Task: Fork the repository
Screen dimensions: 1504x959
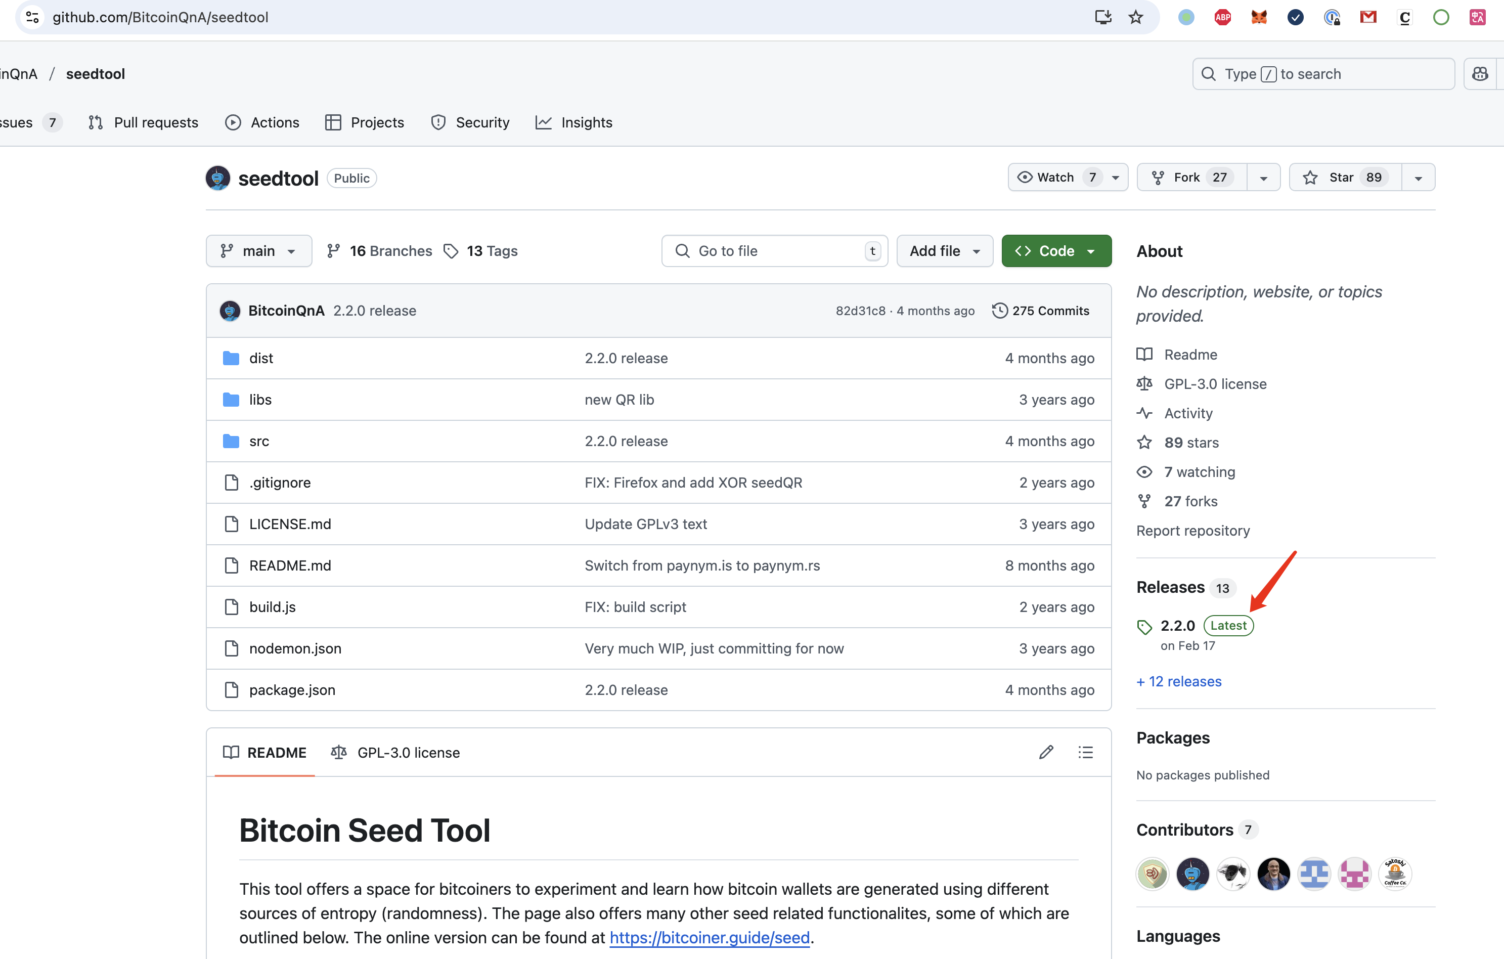Action: [1191, 178]
